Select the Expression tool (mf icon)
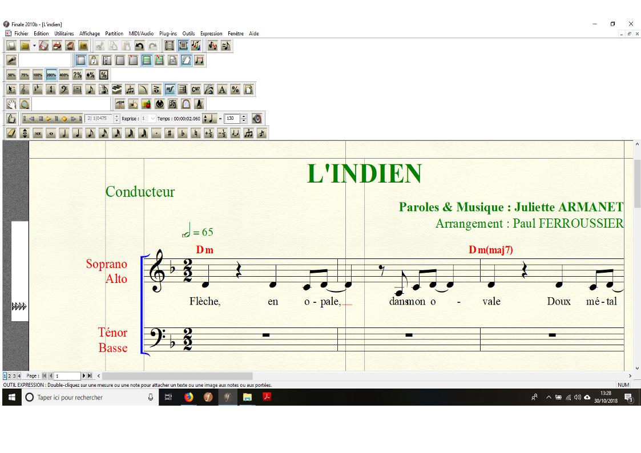The height and width of the screenshot is (453, 641). click(170, 89)
